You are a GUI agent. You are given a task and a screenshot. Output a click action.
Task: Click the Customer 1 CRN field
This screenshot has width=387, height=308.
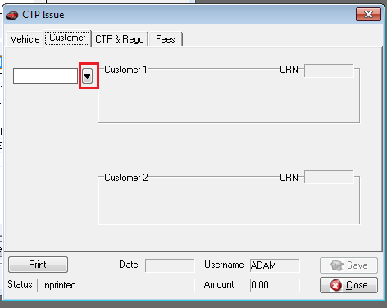(329, 70)
